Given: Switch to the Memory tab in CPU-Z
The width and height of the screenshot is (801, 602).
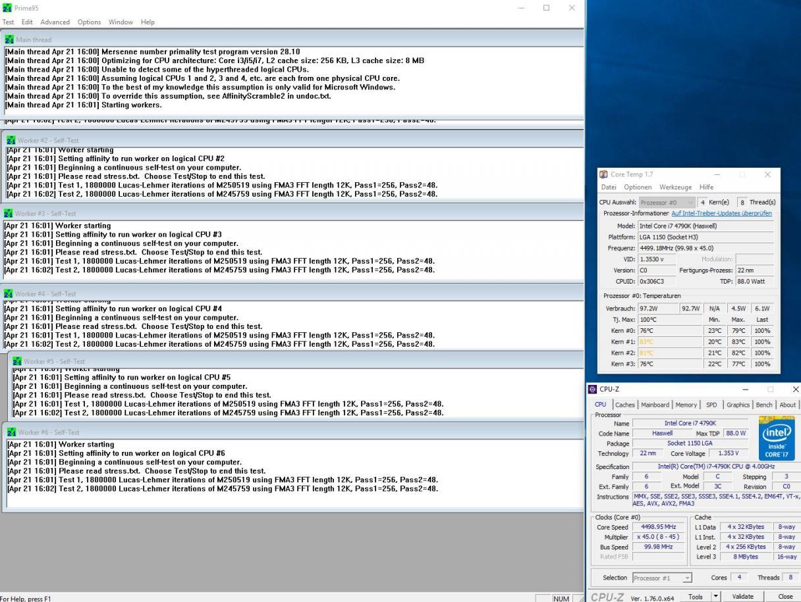Looking at the screenshot, I should click(x=686, y=405).
